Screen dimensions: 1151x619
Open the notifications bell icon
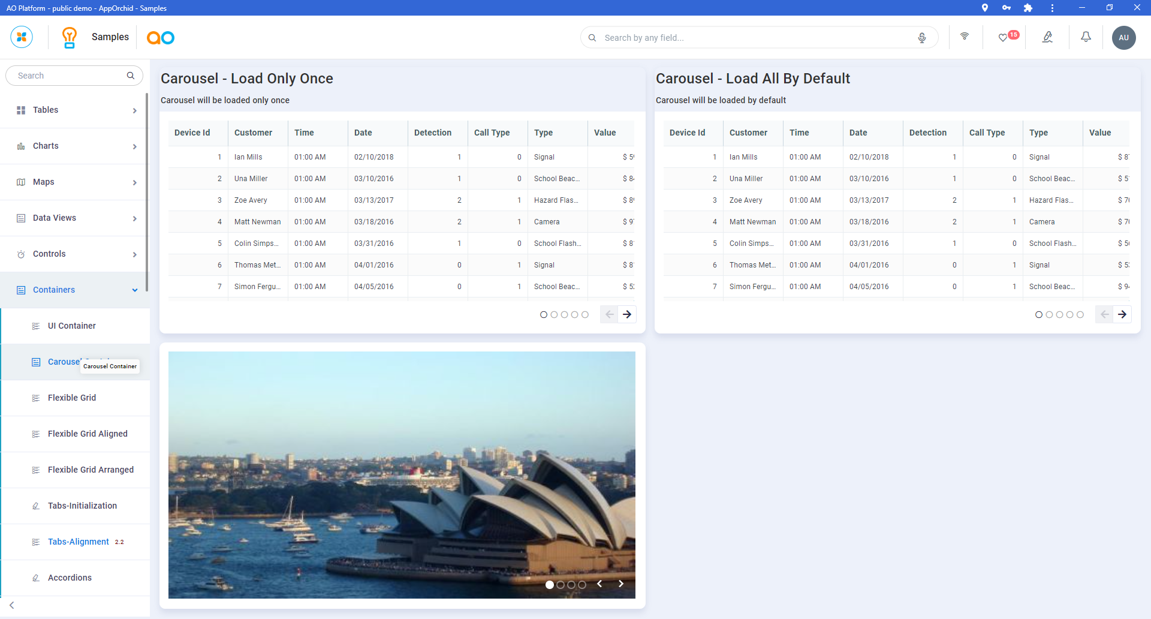coord(1085,37)
